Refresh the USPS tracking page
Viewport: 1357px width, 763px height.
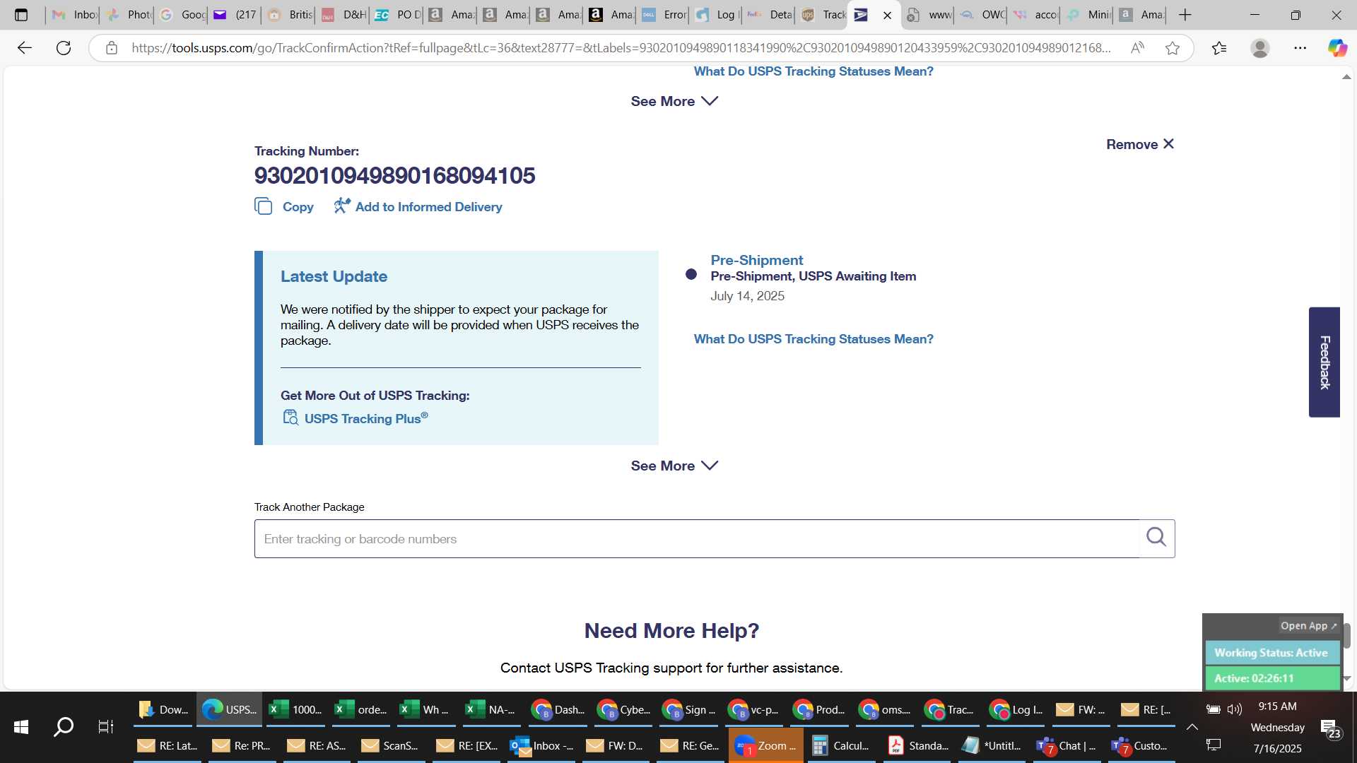(64, 48)
